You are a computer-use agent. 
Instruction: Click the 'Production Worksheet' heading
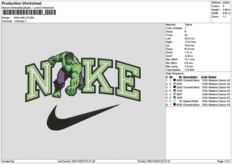(x=22, y=3)
